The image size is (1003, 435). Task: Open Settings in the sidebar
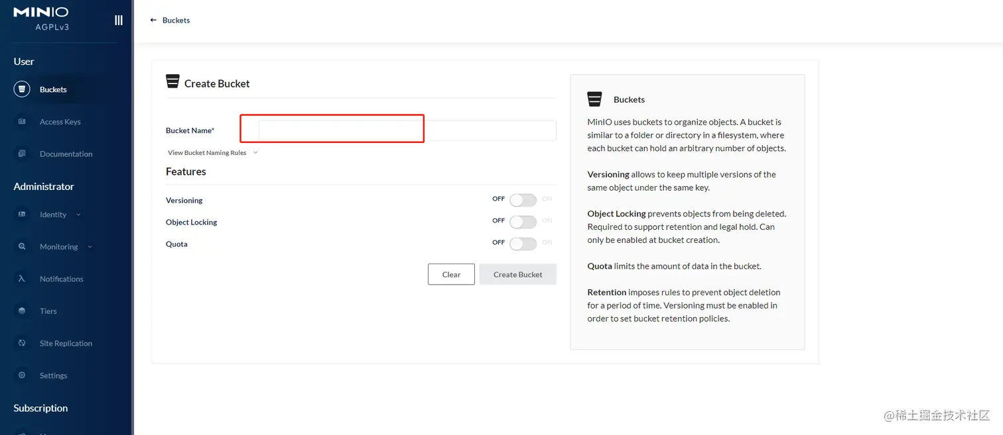click(53, 375)
